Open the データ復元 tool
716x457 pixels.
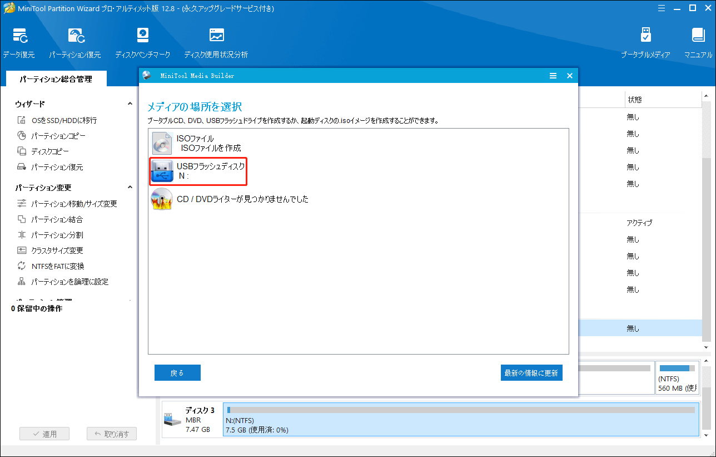[18, 43]
